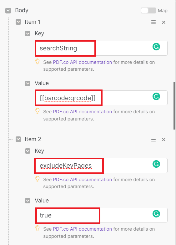Open PDF.co API documentation link below true value

83,229
